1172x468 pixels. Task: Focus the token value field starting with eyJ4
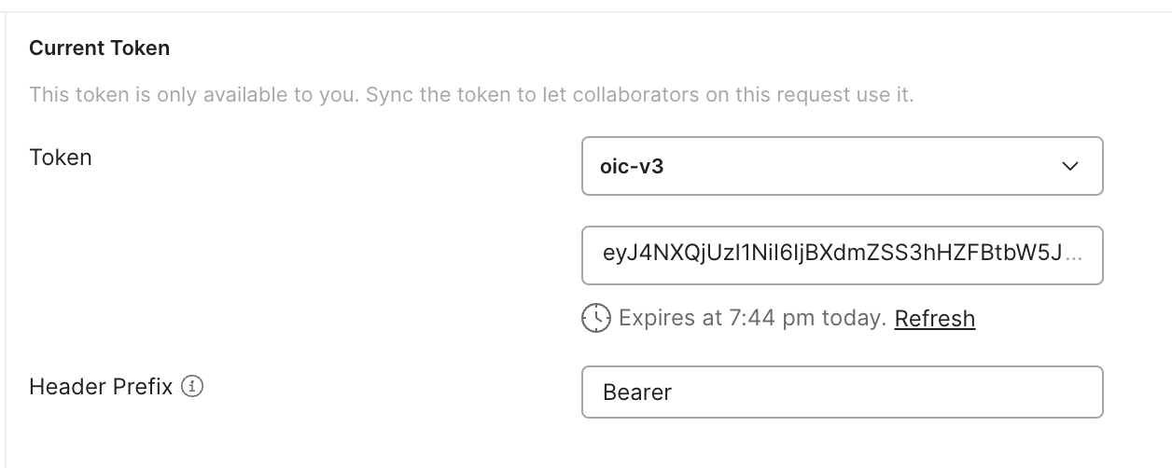[830, 255]
